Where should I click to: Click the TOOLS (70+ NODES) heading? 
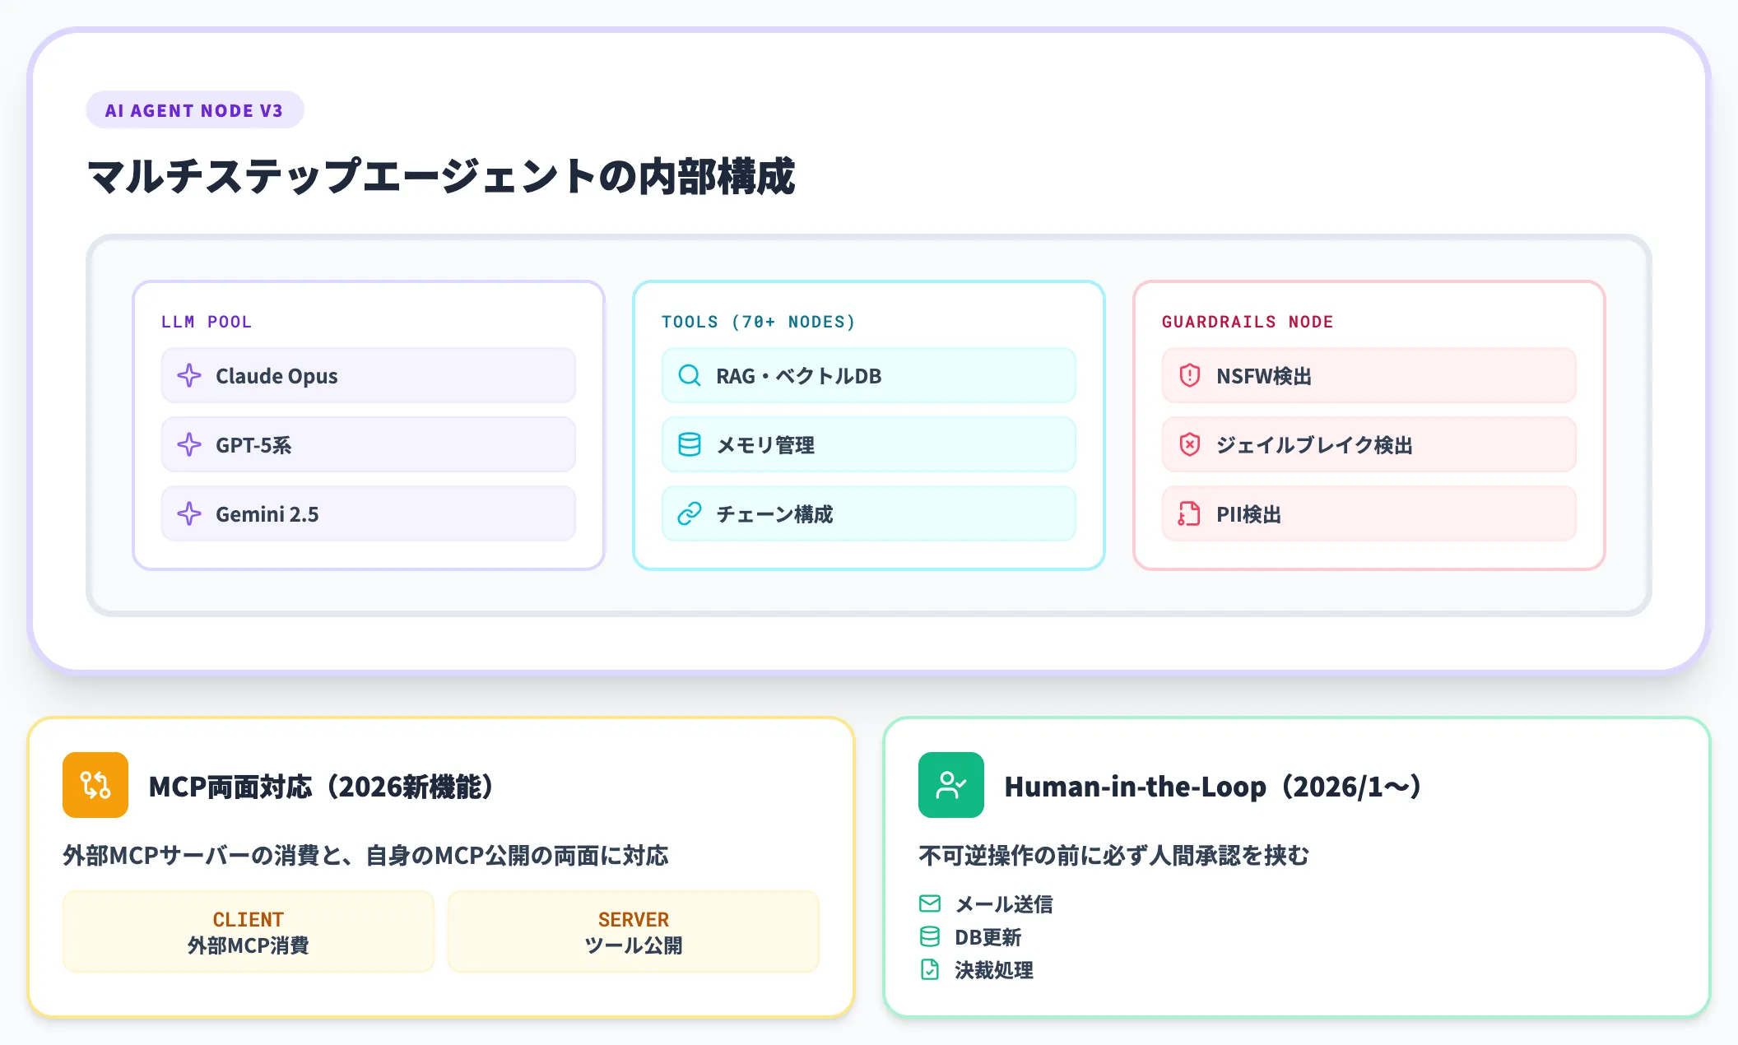pyautogui.click(x=759, y=322)
